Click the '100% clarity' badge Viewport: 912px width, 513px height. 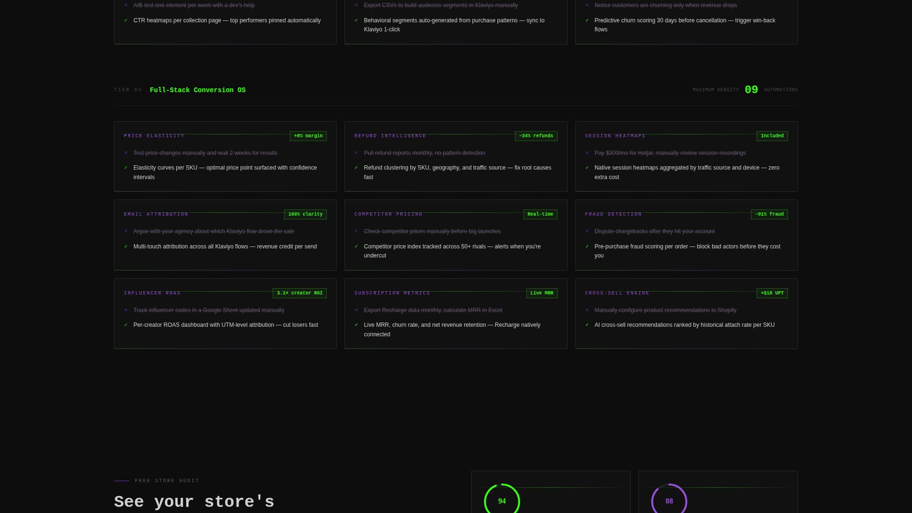pyautogui.click(x=305, y=214)
